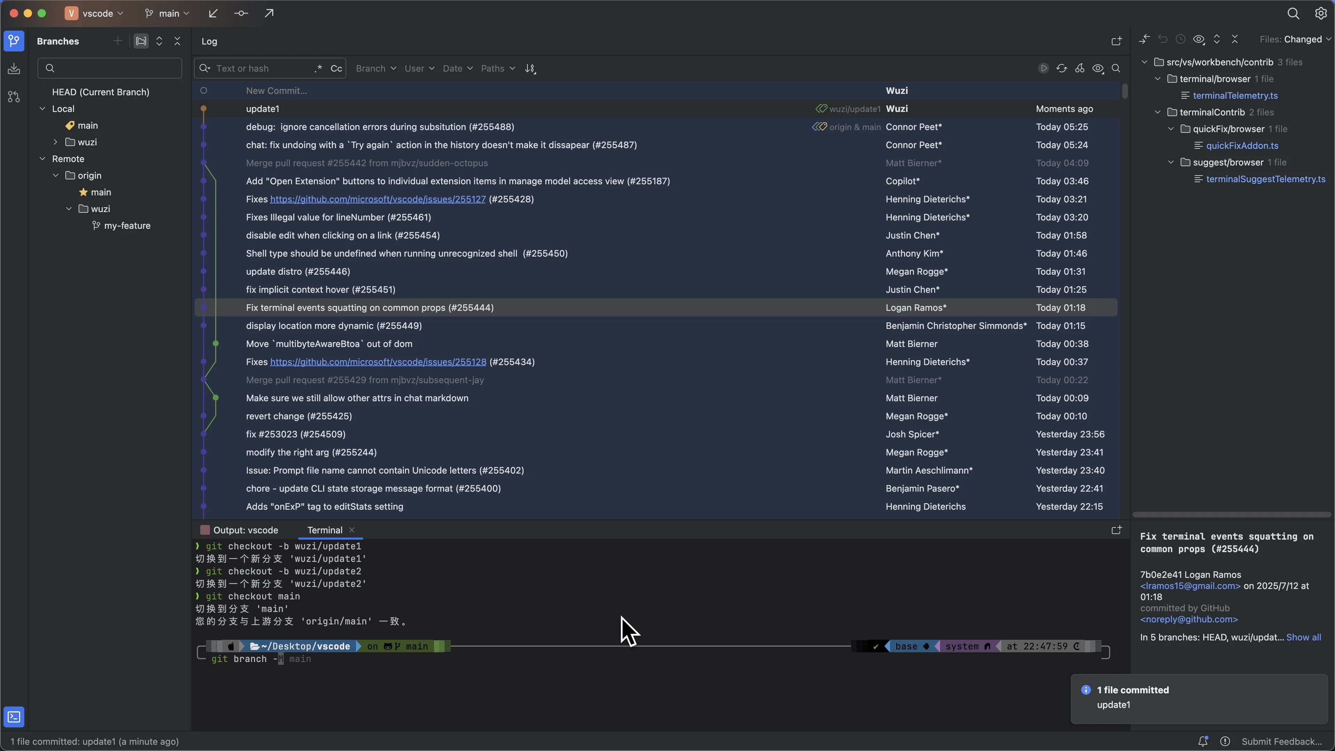Screen dimensions: 1335x751
Task: Click the cherry-pick icon in the log toolbar
Action: [x=1079, y=68]
